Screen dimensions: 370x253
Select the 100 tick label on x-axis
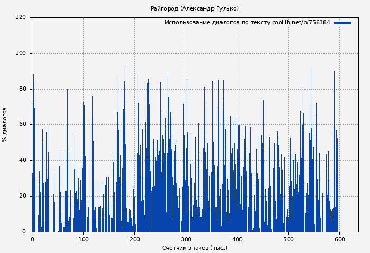point(83,239)
